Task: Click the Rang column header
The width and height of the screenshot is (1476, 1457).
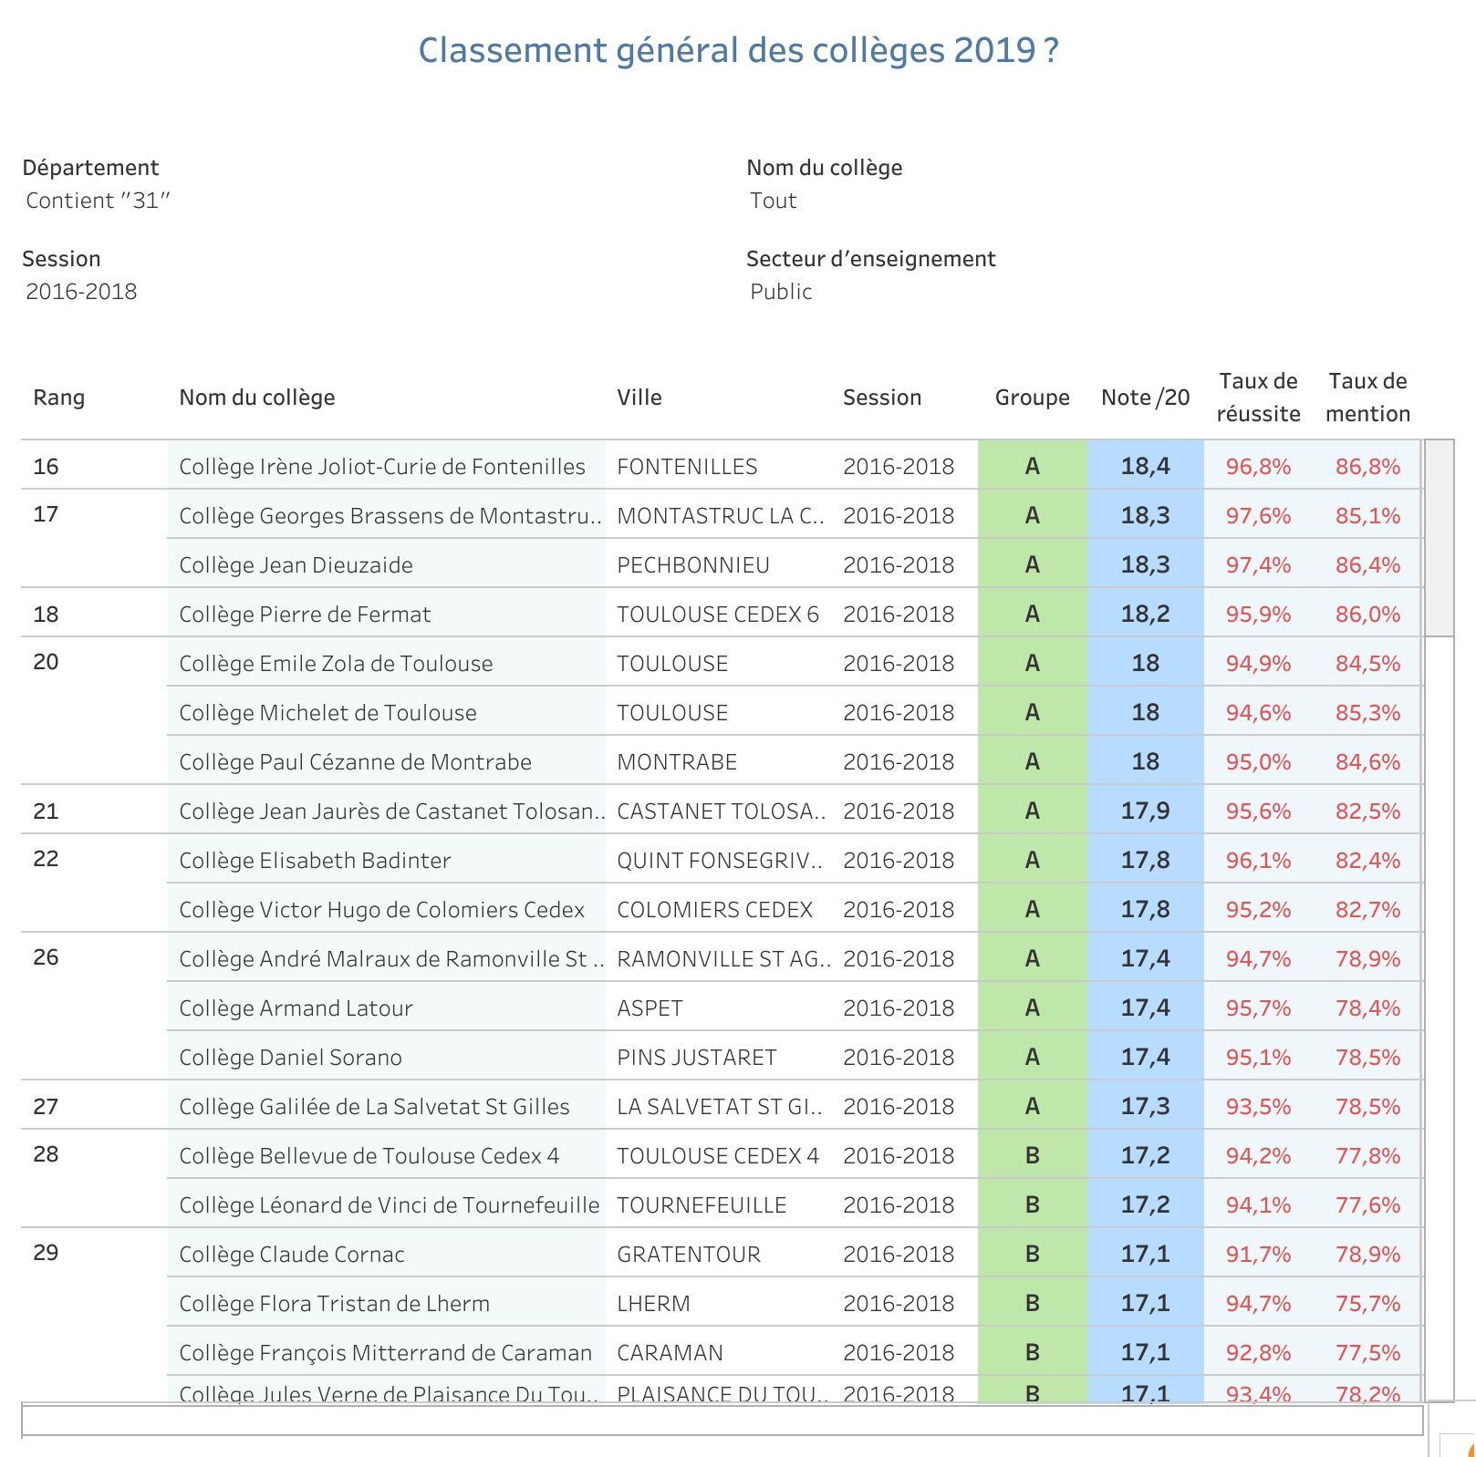Action: (59, 398)
